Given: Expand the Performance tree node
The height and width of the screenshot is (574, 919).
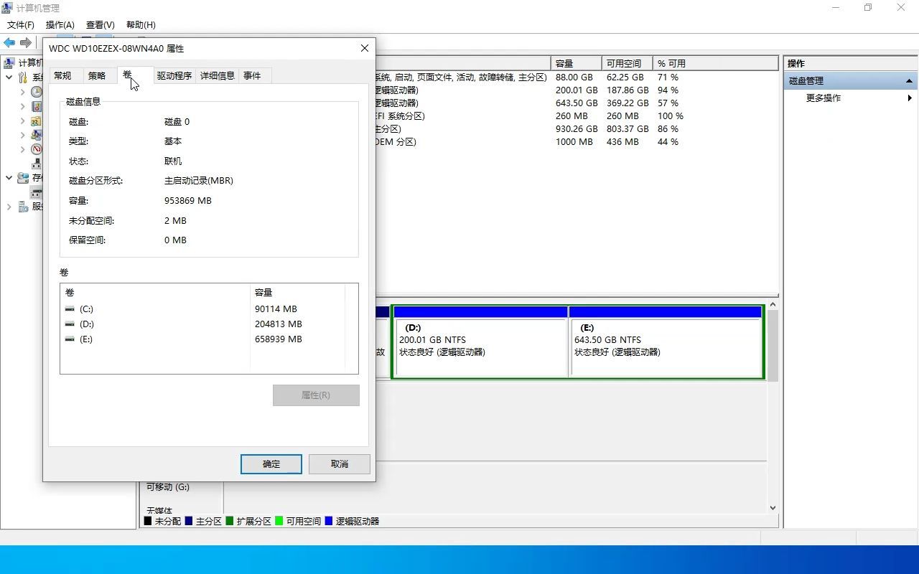Looking at the screenshot, I should 22,149.
